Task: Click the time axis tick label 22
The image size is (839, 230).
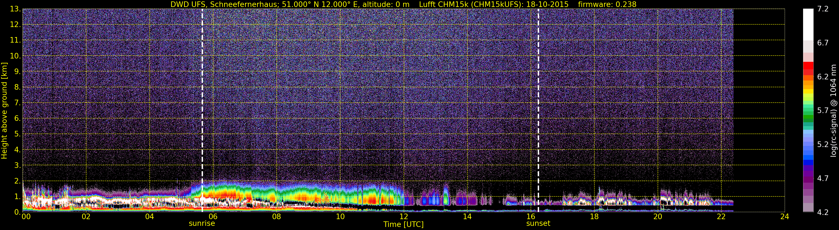Action: [721, 217]
